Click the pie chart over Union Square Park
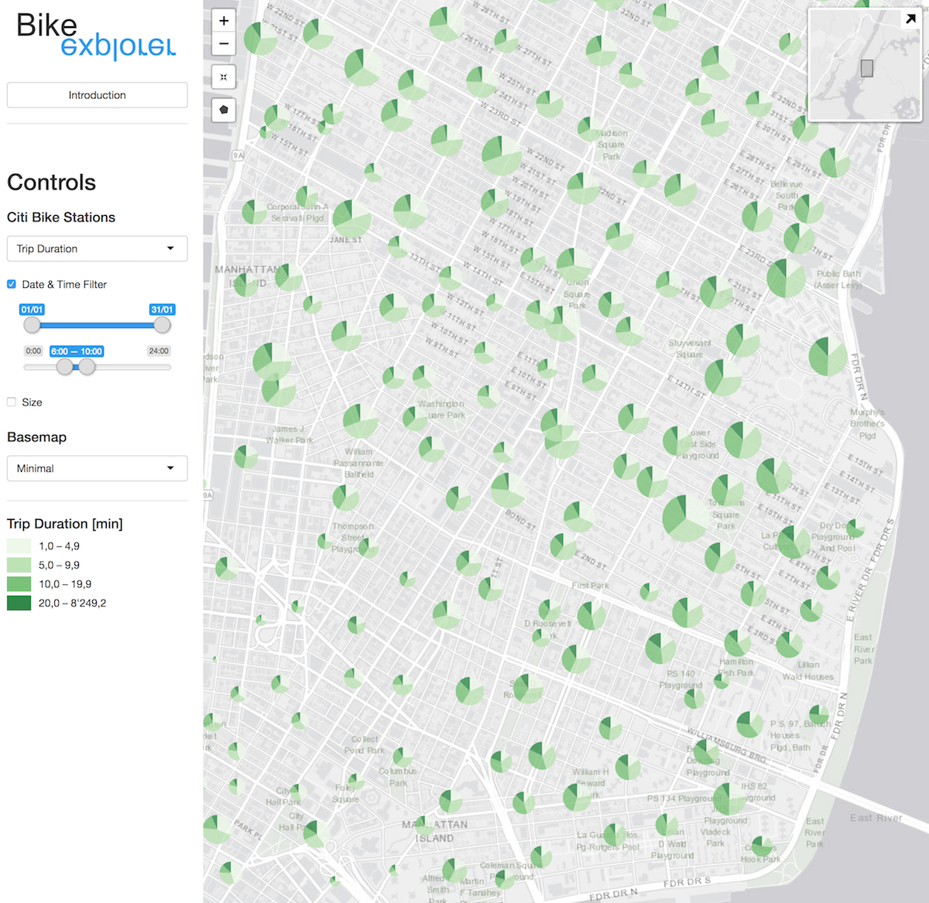 pyautogui.click(x=574, y=265)
